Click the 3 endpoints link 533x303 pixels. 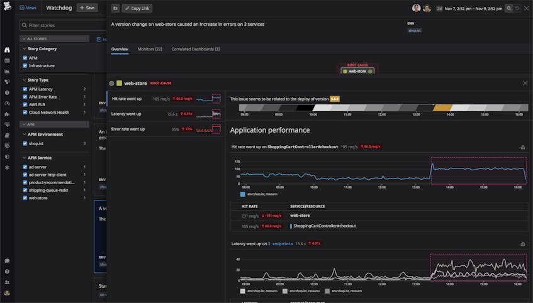281,244
